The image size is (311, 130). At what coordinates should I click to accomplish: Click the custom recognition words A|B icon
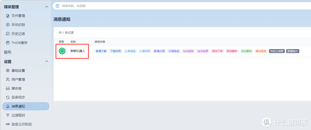(x=8, y=124)
